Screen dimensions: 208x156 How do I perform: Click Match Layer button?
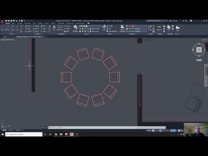tap(94, 31)
